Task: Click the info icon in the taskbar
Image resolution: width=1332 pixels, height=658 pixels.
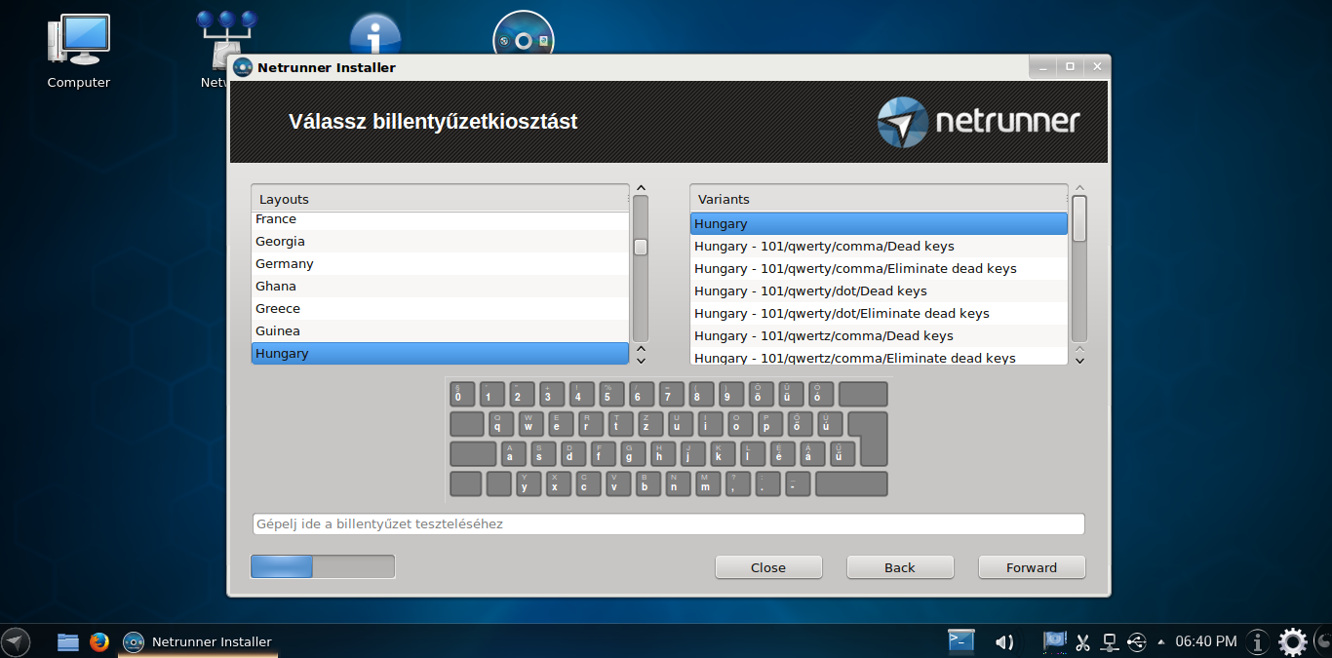Action: coord(1258,641)
